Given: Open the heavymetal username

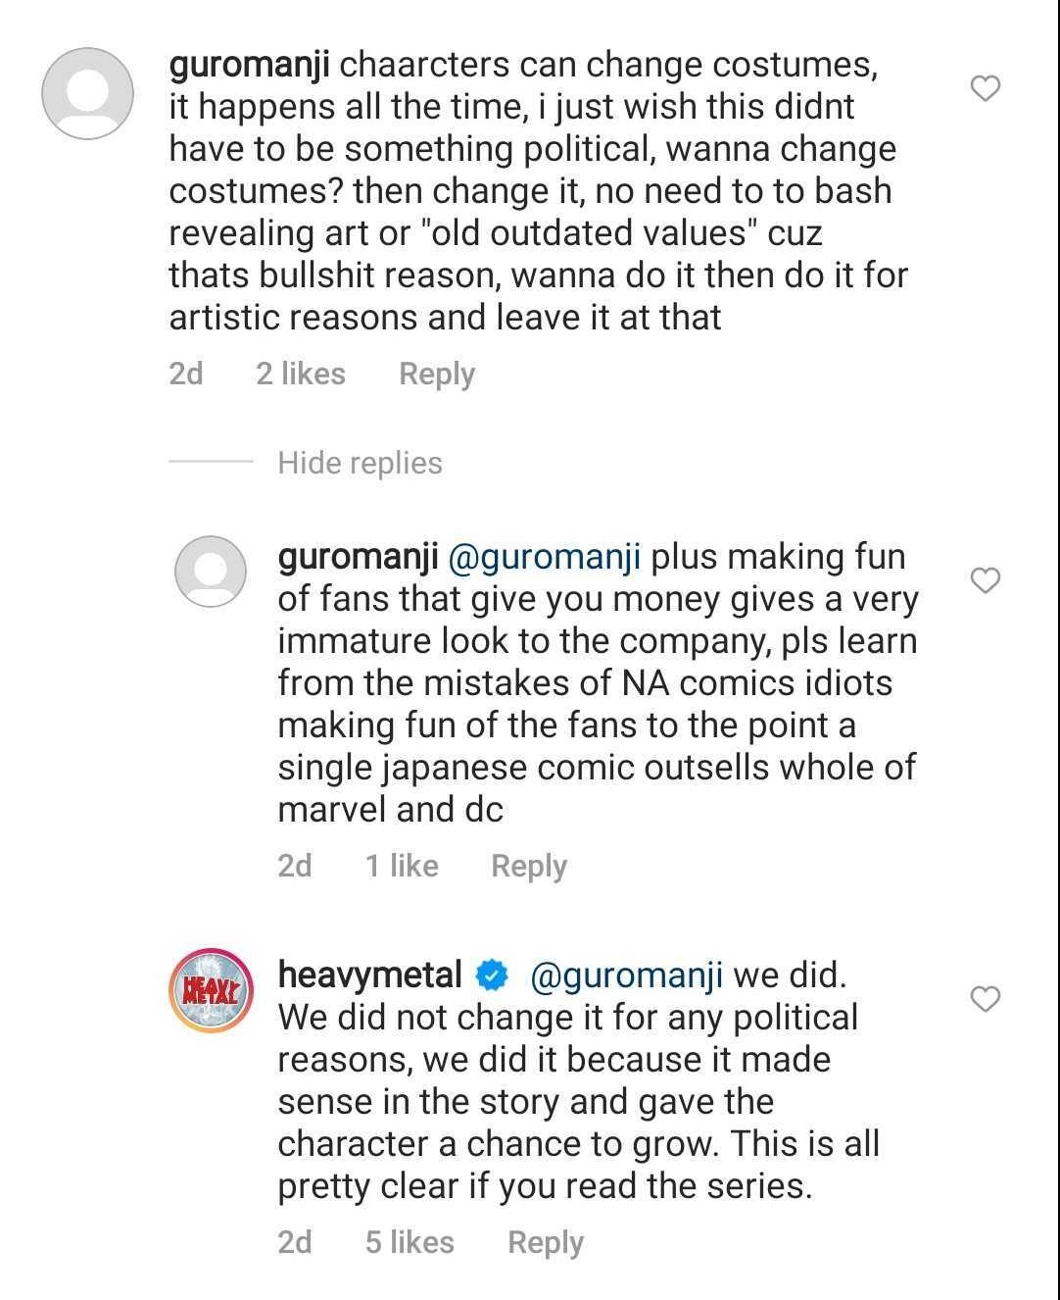Looking at the screenshot, I should [369, 975].
